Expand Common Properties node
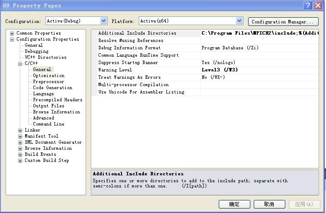 (x=12, y=33)
